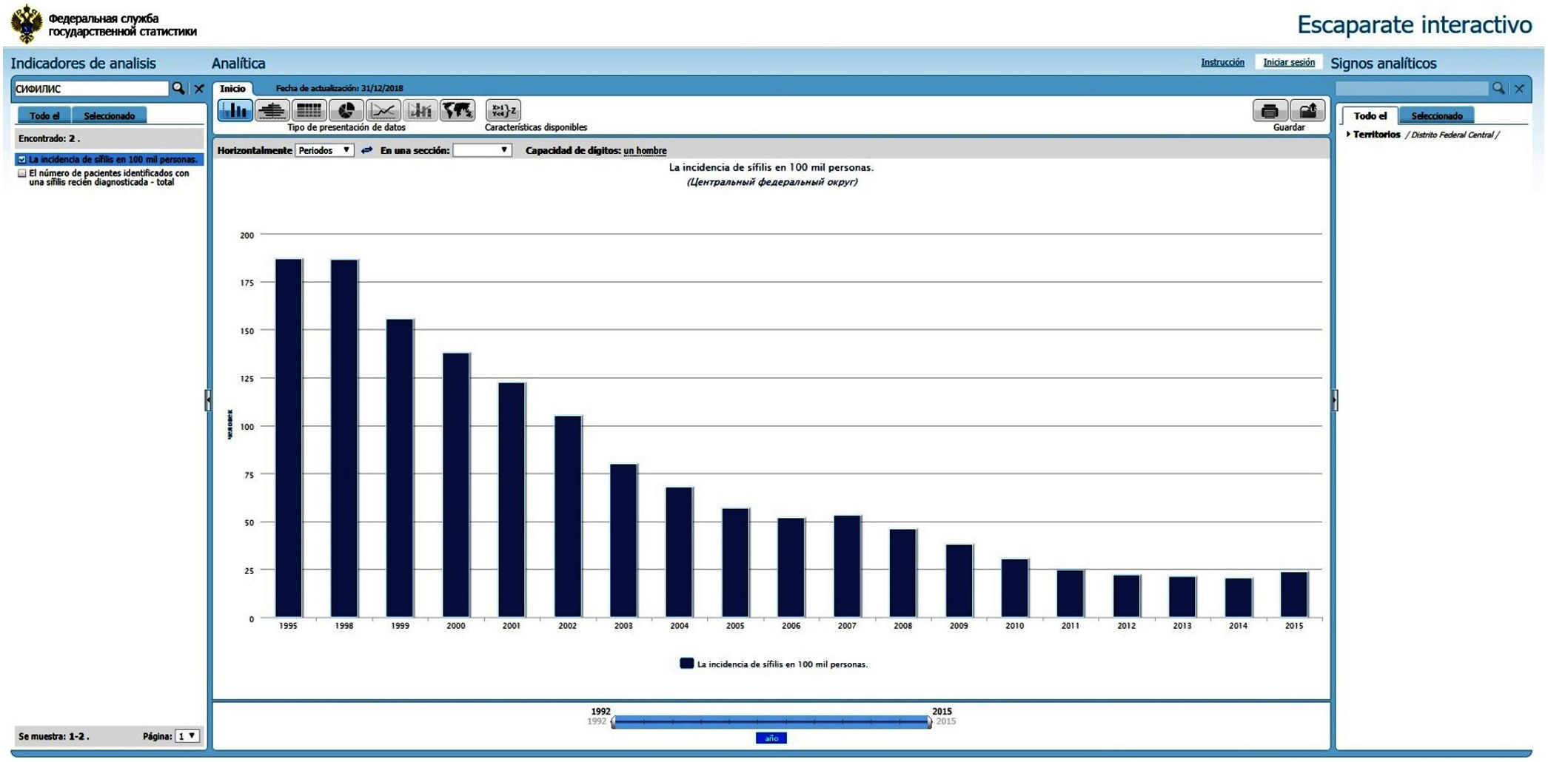Open Seleccionado tab in Signos analíticos
The width and height of the screenshot is (1548, 762).
pos(1436,116)
